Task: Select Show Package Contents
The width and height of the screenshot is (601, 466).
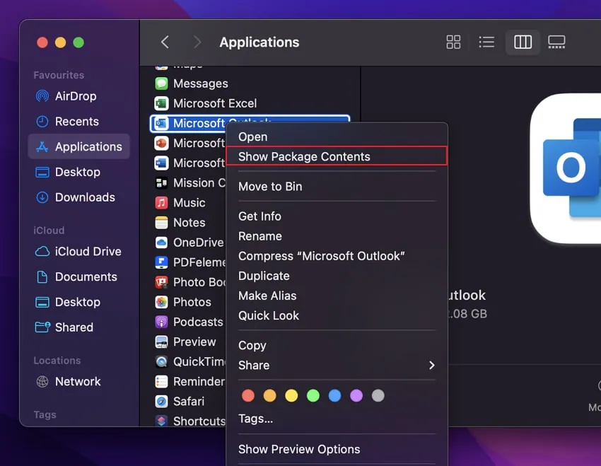Action: (x=337, y=156)
